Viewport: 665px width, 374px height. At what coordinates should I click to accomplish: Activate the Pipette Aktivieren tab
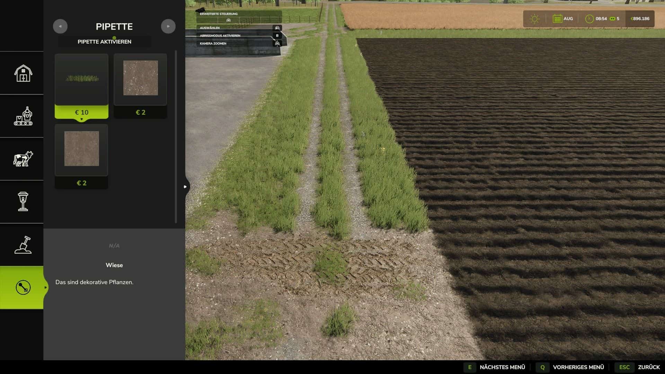click(x=104, y=42)
